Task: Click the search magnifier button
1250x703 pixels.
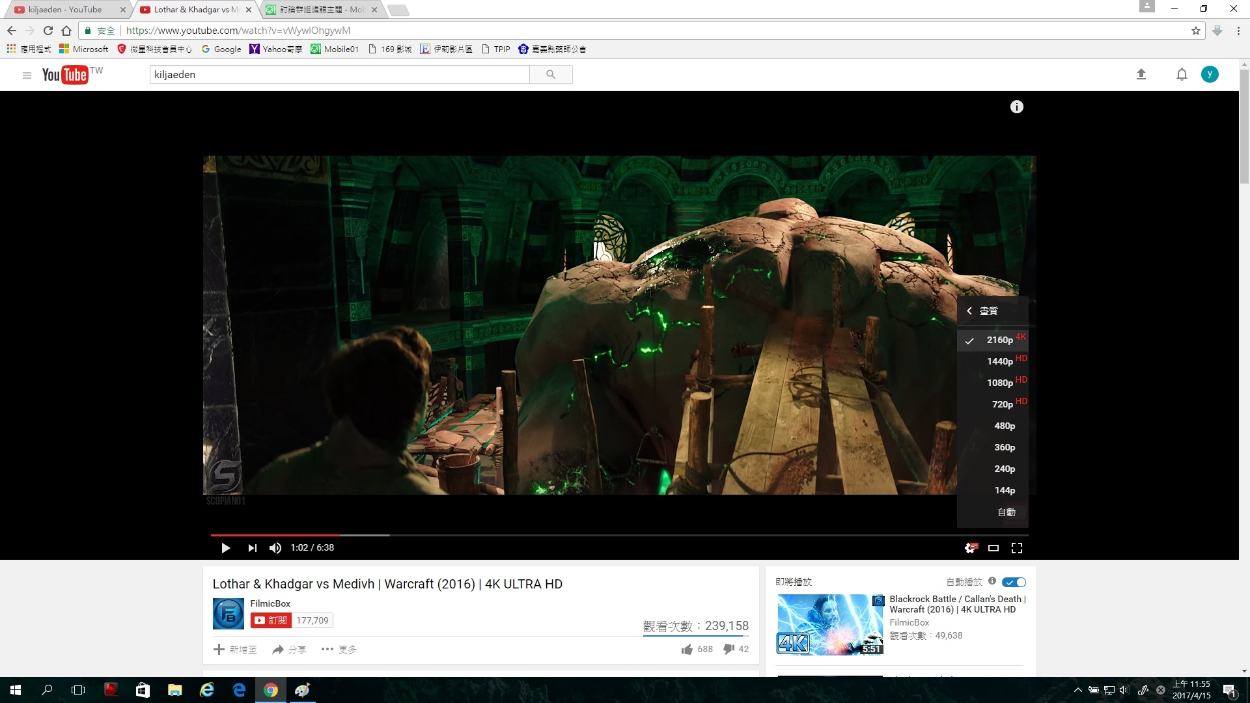Action: 551,74
